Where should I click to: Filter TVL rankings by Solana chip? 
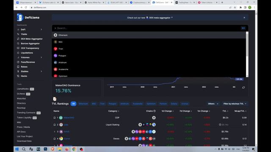[x=174, y=104]
